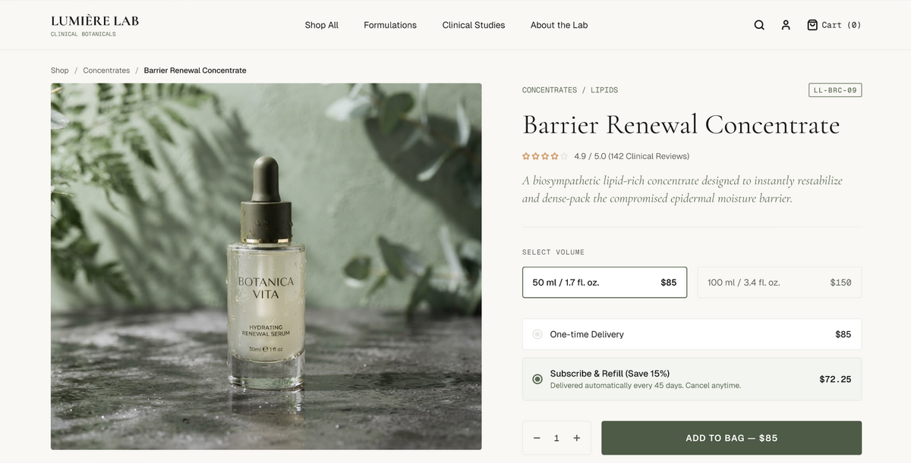The height and width of the screenshot is (463, 911).
Task: Click the LL-BRC-09 product code badge
Action: [x=835, y=90]
